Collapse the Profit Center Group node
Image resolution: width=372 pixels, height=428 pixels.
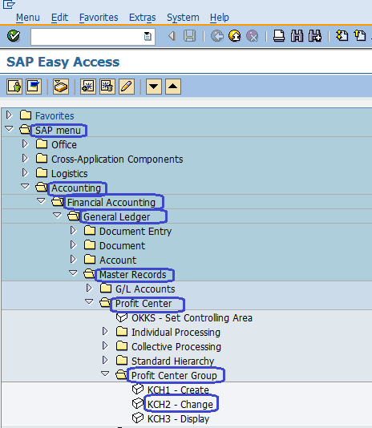(x=105, y=373)
